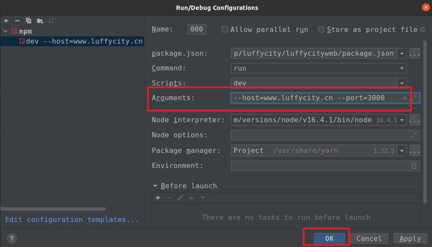Add a Before launch task
432x247 pixels.
tap(158, 198)
